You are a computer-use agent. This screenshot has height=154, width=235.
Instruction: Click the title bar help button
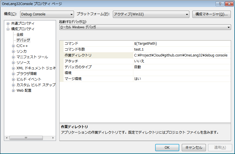coord(220,4)
